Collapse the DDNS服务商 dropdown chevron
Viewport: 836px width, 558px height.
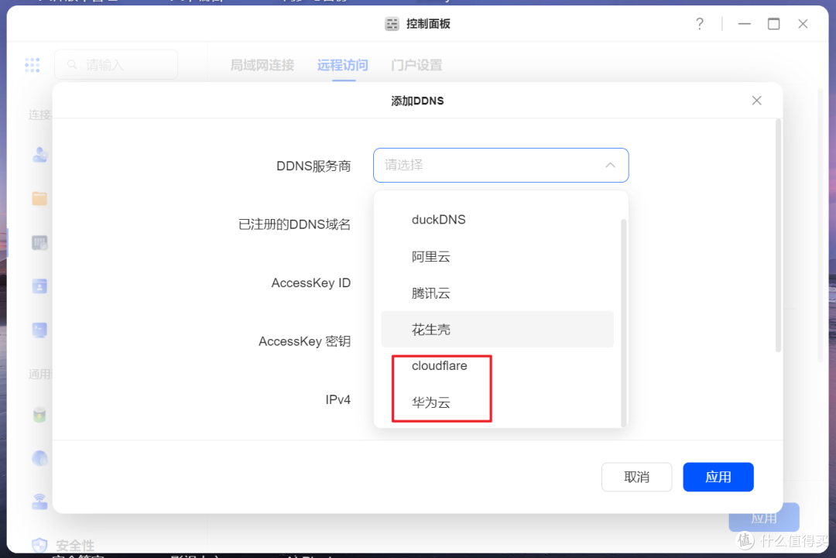611,165
